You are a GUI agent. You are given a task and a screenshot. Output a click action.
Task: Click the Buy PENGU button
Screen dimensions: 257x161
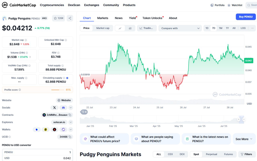click(x=246, y=17)
